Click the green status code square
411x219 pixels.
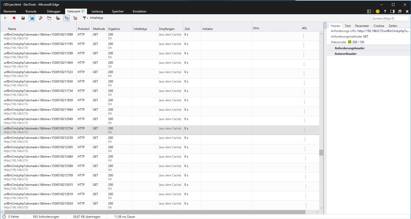(350, 42)
